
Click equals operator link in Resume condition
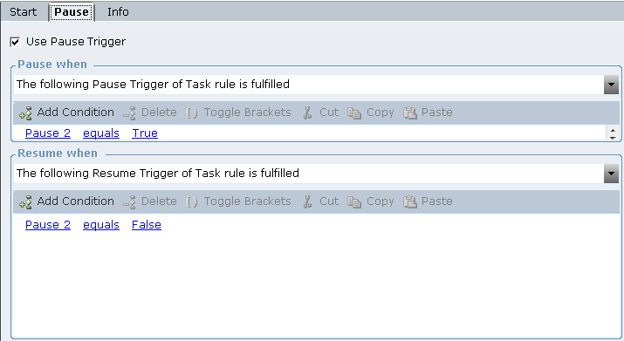pyautogui.click(x=101, y=225)
